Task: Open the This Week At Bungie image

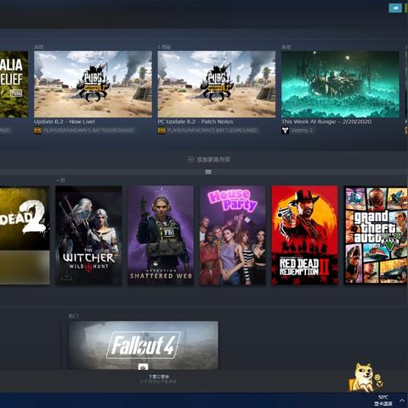Action: pos(340,84)
